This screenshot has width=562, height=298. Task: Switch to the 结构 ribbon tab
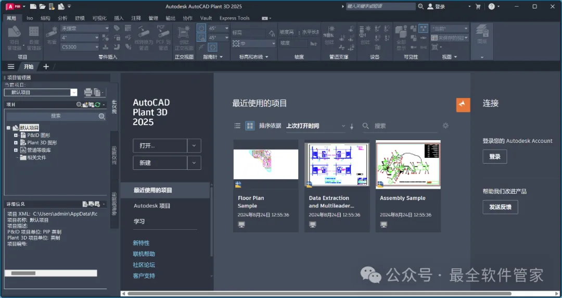coord(45,18)
